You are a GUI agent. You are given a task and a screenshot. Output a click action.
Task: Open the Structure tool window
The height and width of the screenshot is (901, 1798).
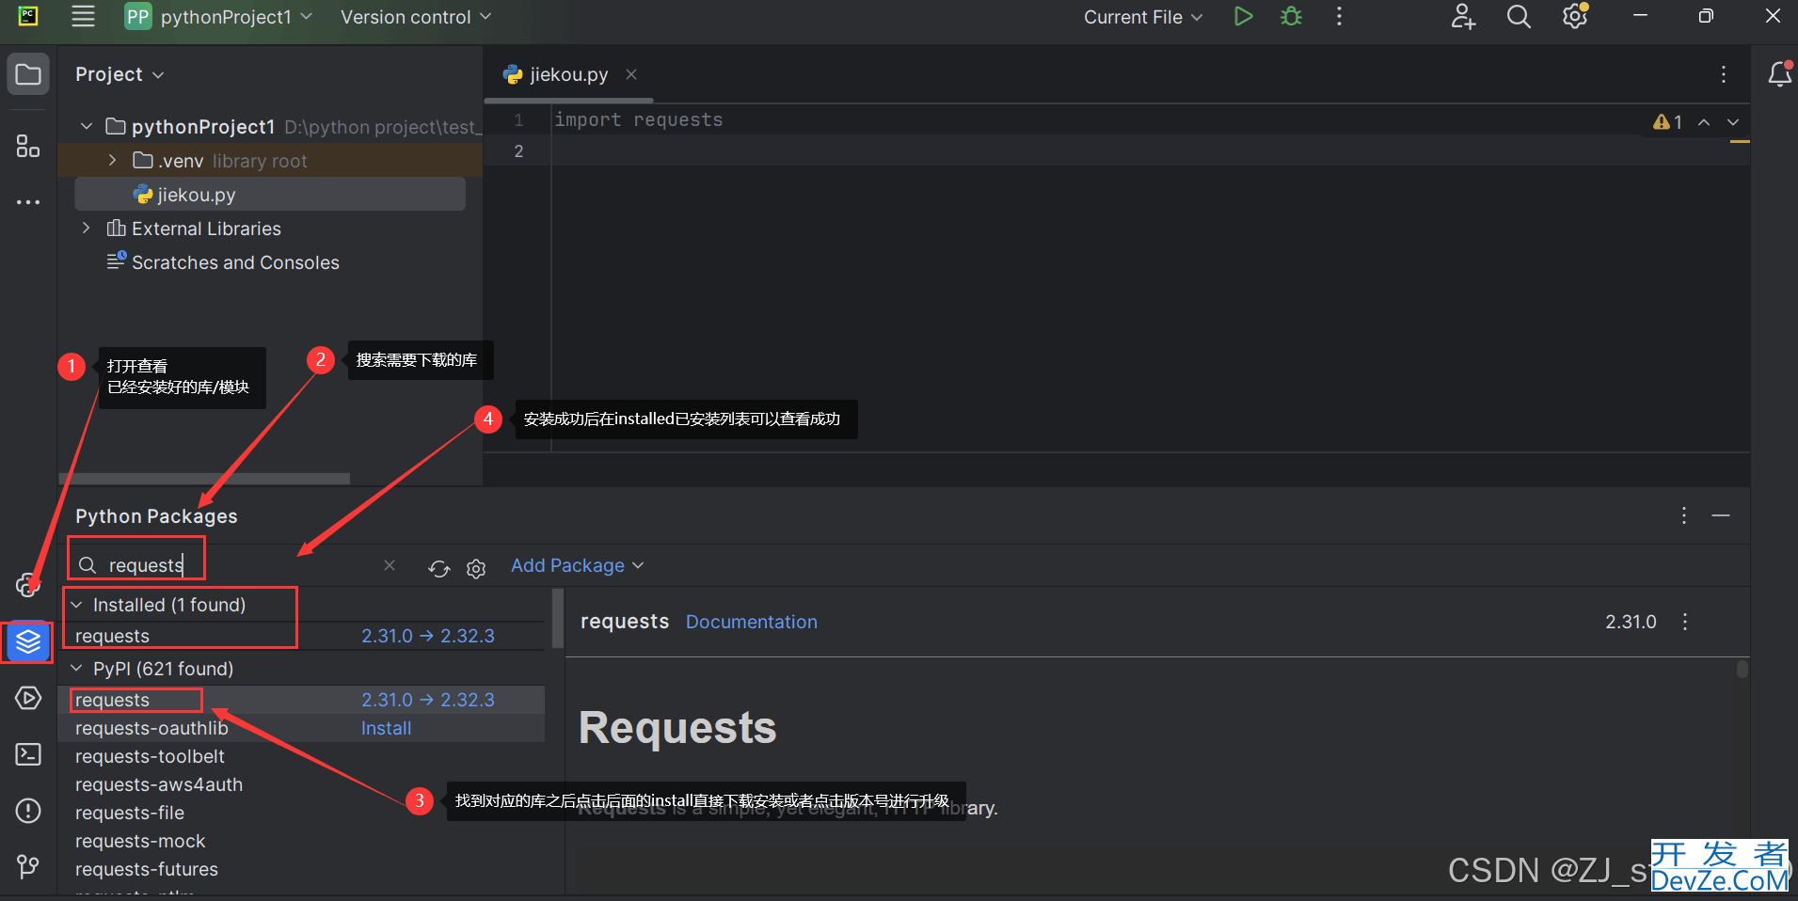28,146
